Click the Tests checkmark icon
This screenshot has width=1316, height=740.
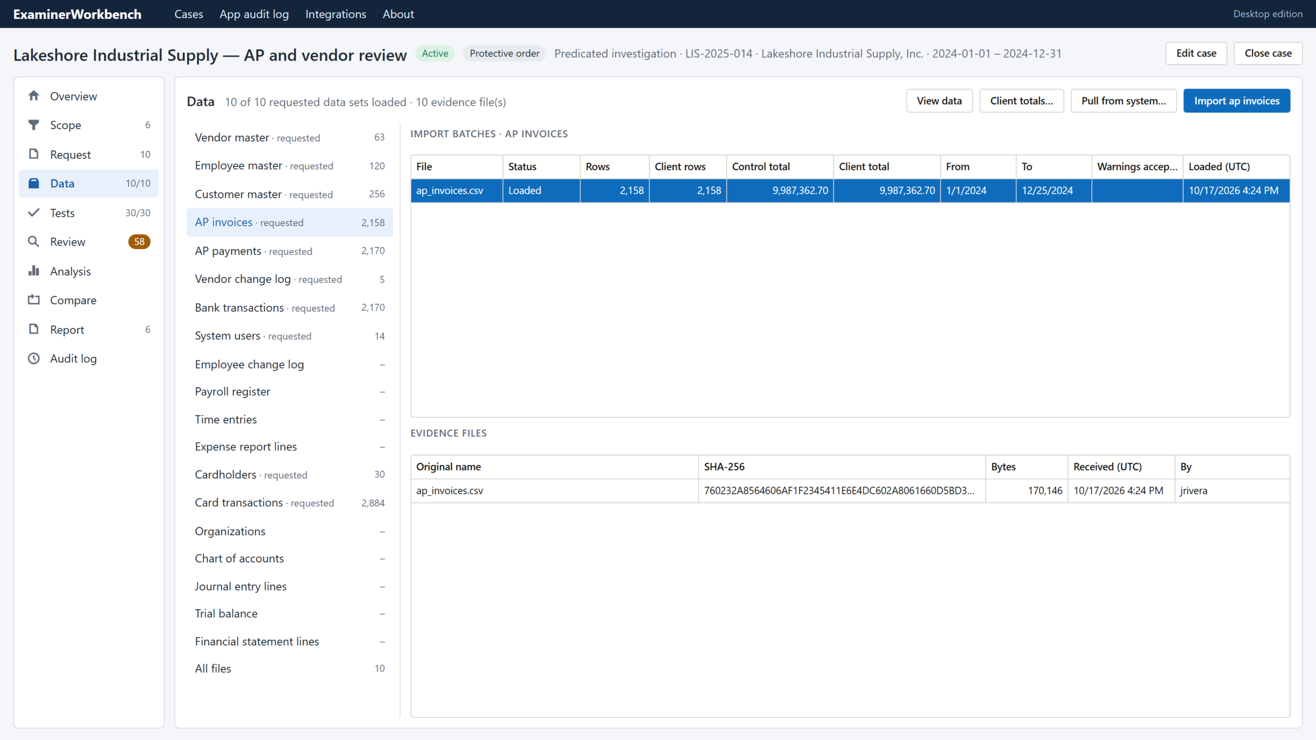pos(34,213)
